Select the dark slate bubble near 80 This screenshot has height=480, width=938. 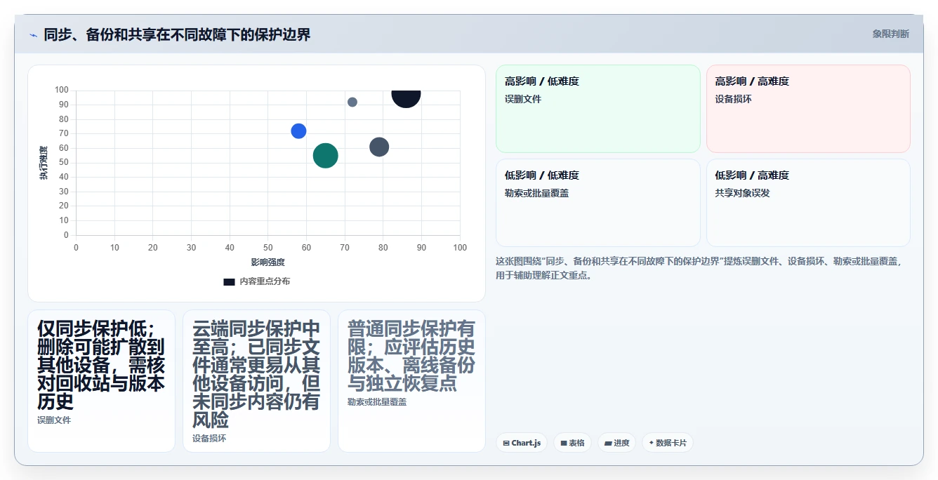click(379, 147)
